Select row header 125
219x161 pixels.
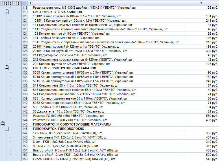pos(25,38)
